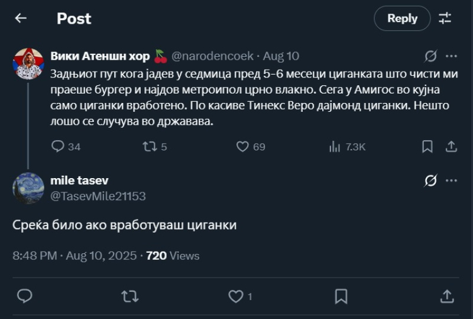This screenshot has height=319, width=473.
Task: Open Grok icon on the original post
Action: (x=430, y=56)
